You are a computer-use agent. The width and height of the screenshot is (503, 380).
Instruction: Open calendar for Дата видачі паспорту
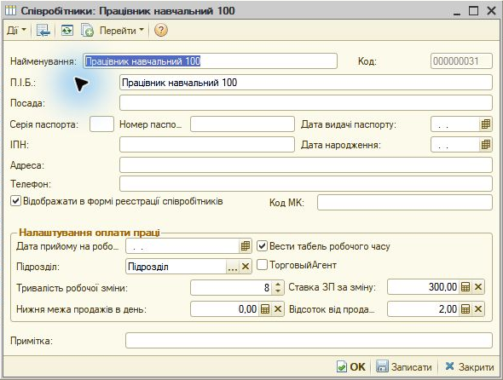coord(486,124)
